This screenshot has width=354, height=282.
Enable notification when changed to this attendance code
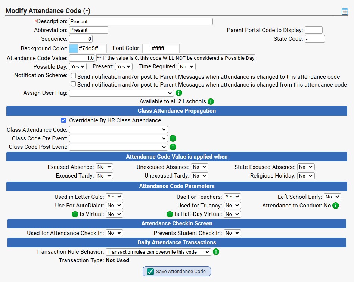pos(73,76)
